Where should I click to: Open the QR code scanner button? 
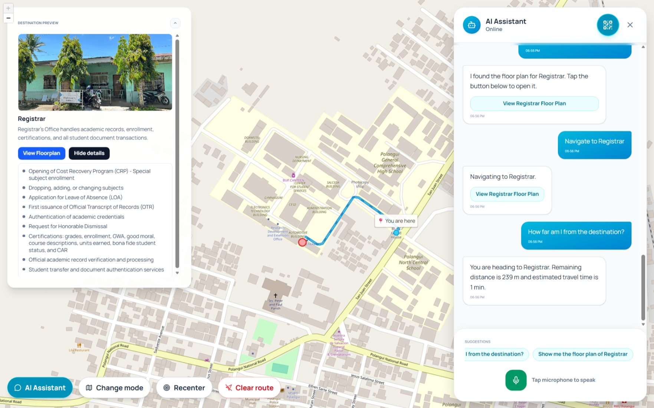tap(608, 25)
